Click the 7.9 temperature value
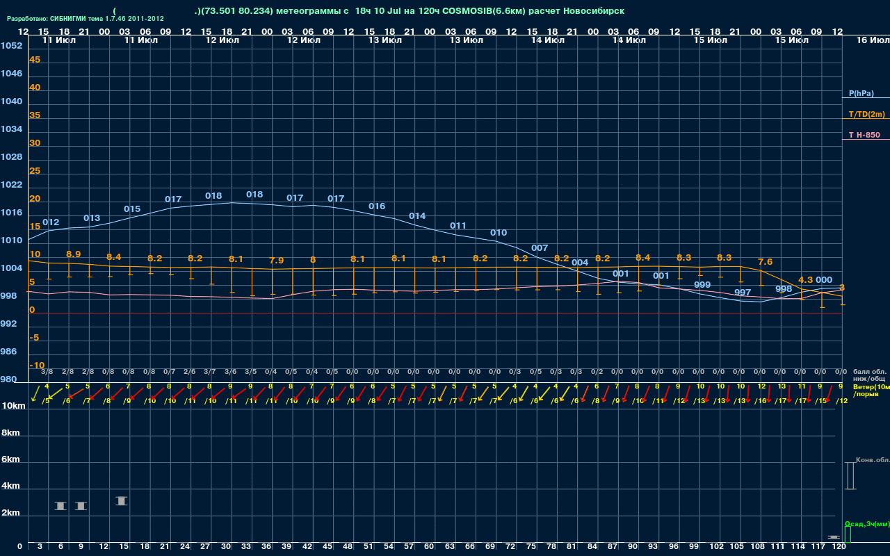Screen dimensions: 890x556 tap(276, 261)
